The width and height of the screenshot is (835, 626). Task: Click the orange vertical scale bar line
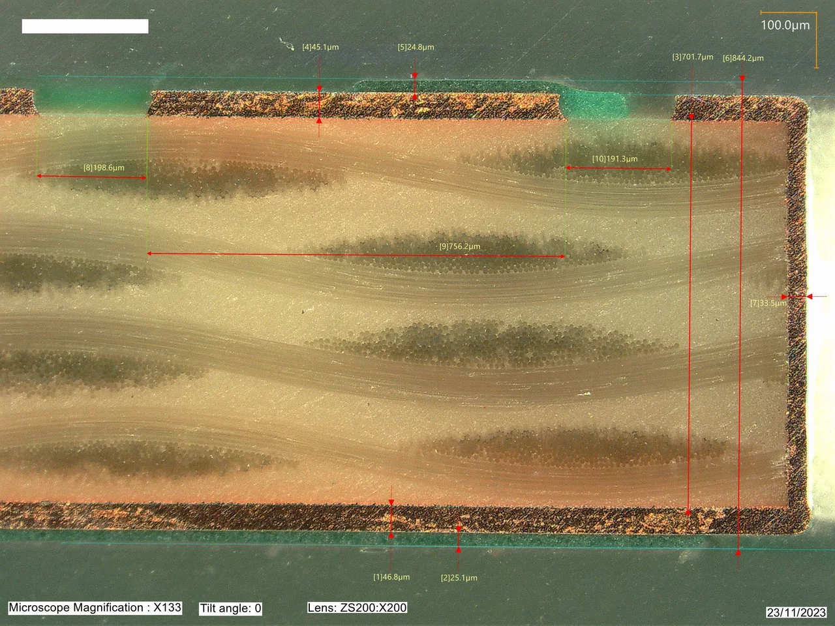816,40
